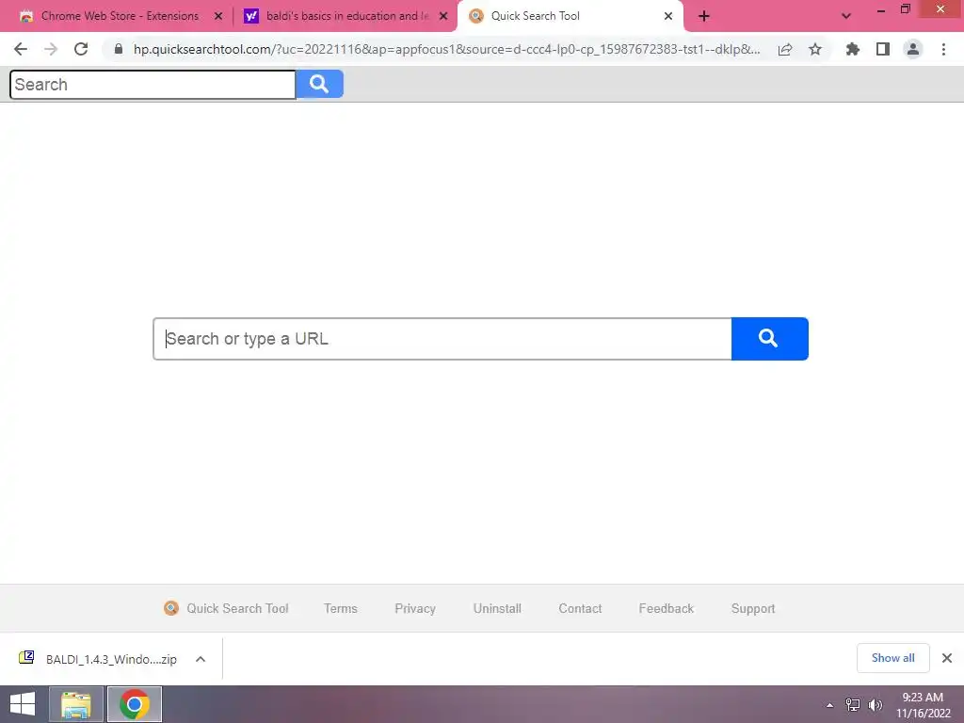Bookmark this tab with the star icon

point(815,49)
